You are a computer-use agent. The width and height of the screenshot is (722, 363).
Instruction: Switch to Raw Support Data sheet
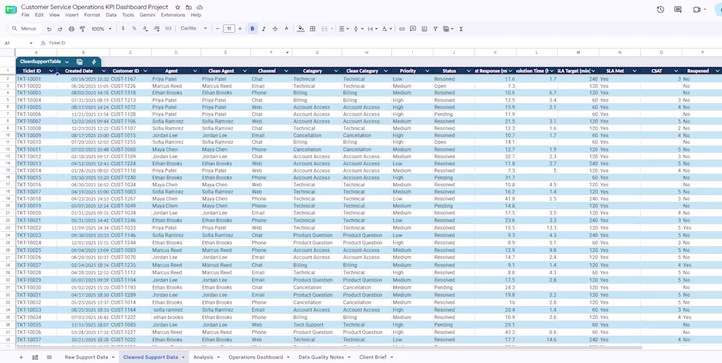coord(86,357)
